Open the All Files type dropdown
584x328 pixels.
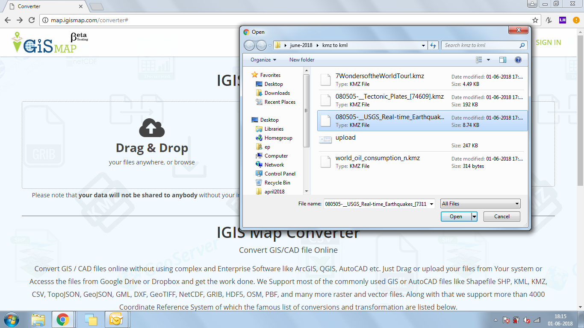[x=480, y=204]
